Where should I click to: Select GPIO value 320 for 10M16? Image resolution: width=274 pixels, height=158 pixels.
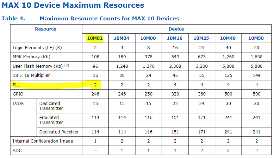click(x=175, y=94)
